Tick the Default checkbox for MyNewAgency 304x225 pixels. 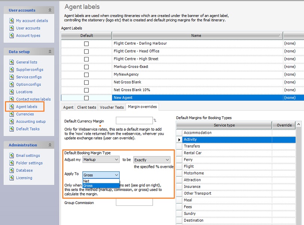[x=86, y=75]
